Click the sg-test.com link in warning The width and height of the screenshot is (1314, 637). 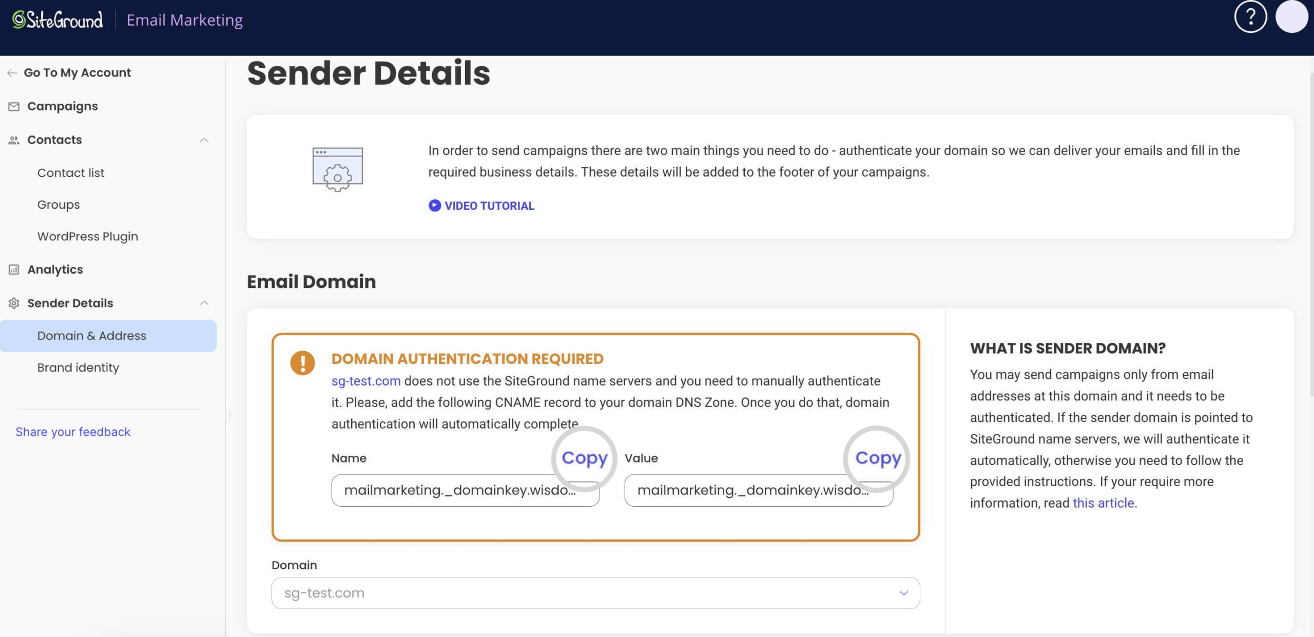(366, 381)
